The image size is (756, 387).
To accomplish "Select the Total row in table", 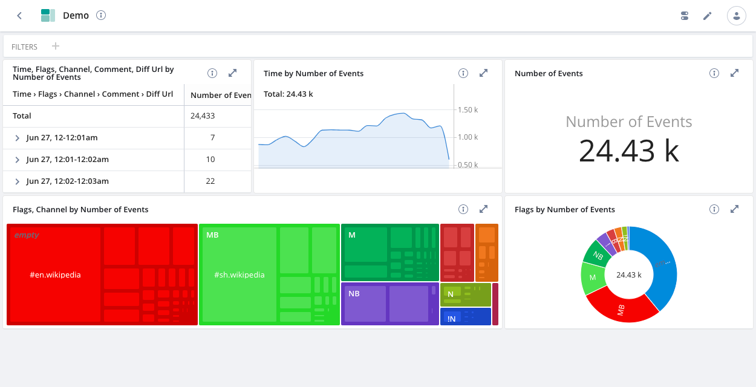I will pyautogui.click(x=127, y=116).
